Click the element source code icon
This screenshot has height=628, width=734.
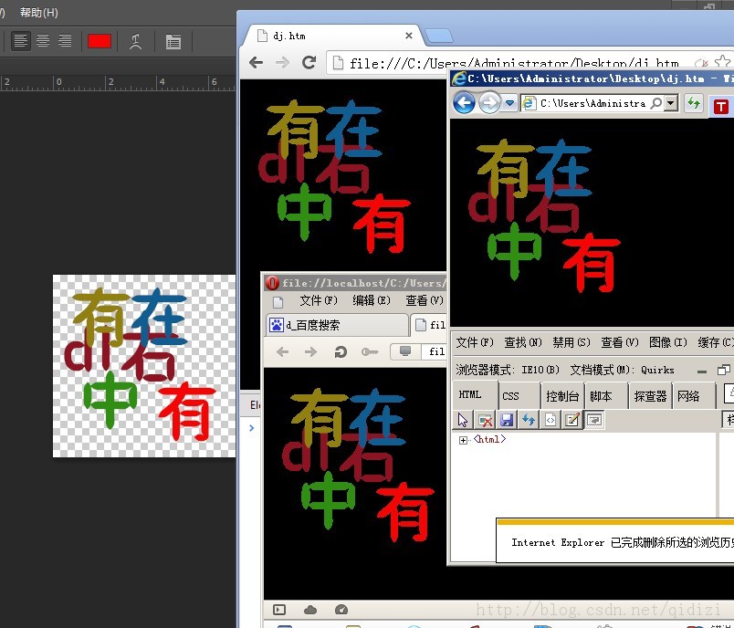pos(550,420)
